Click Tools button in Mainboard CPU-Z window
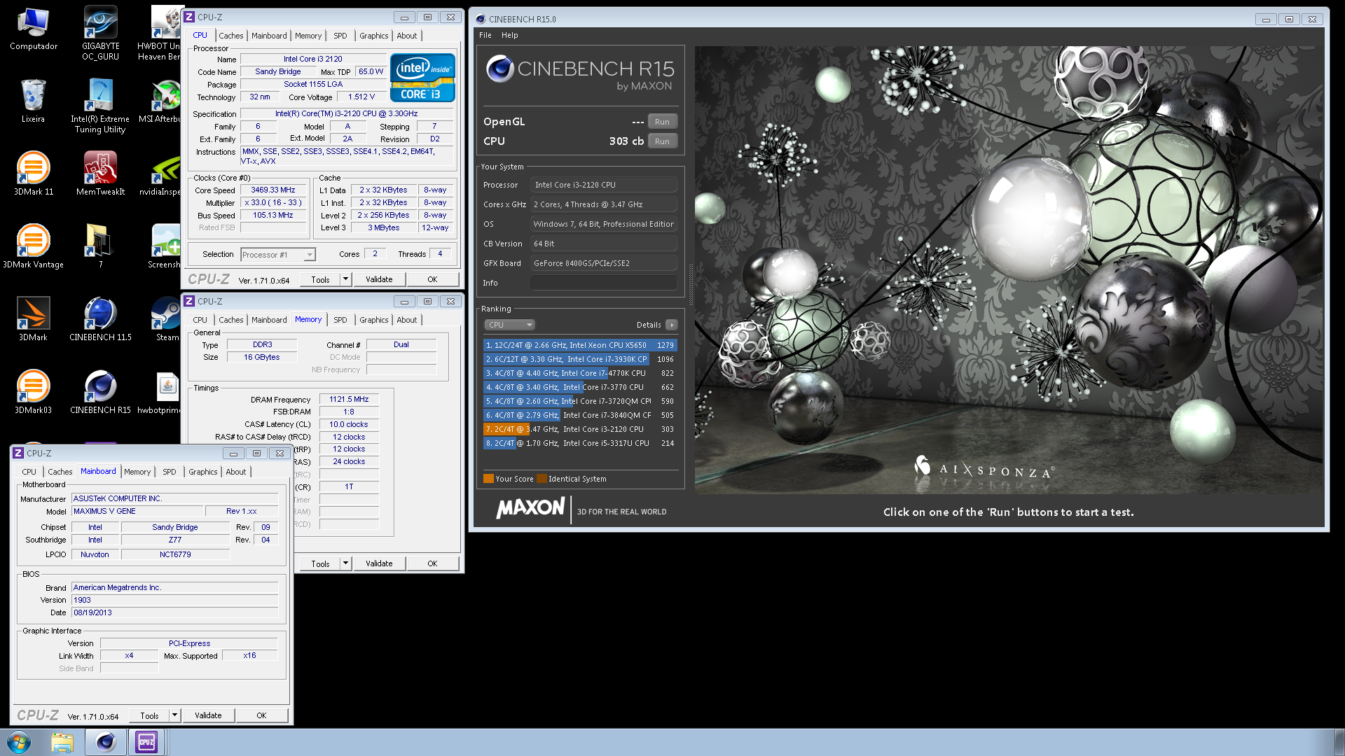 (149, 715)
